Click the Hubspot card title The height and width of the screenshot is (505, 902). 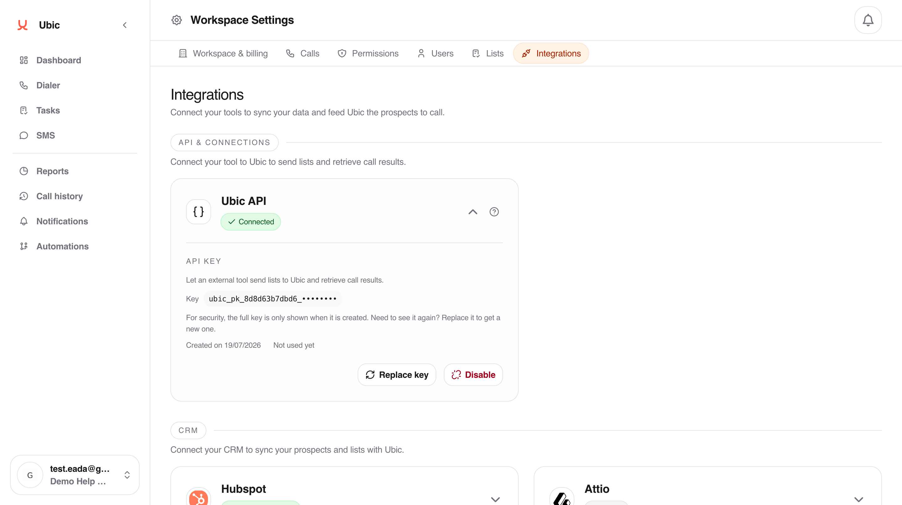(244, 489)
